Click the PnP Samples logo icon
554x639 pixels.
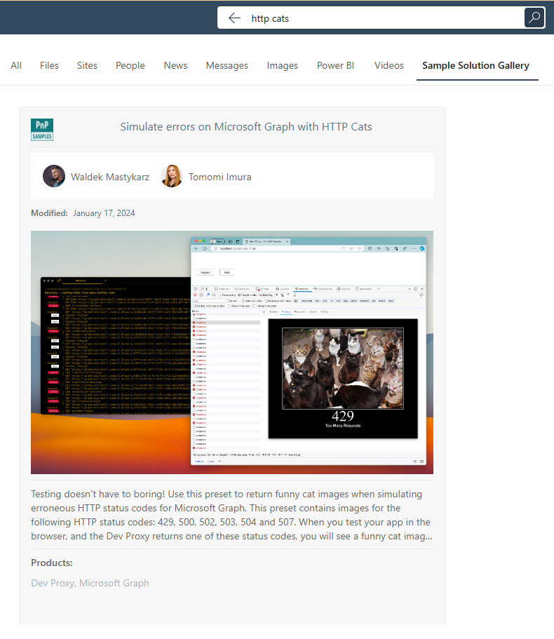point(42,130)
